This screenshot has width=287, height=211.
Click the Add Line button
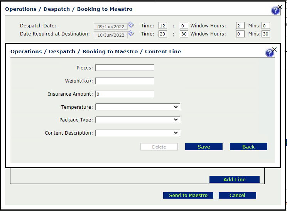(x=235, y=179)
